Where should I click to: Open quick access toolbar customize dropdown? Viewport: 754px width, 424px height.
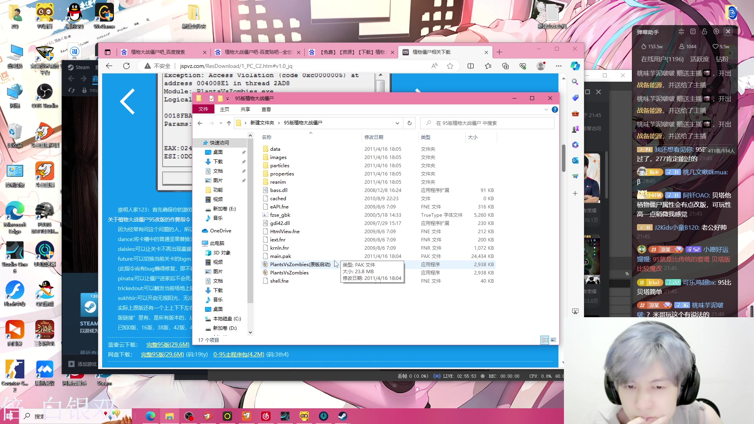[227, 99]
